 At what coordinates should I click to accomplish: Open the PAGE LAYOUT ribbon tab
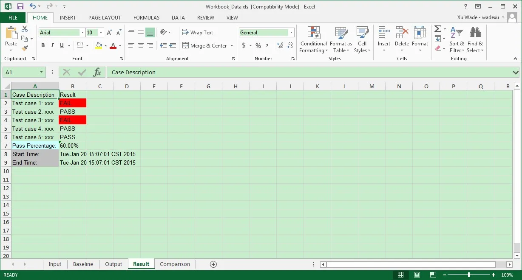pyautogui.click(x=105, y=18)
